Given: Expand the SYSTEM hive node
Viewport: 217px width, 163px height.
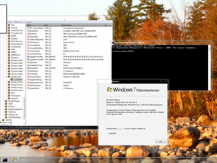Looking at the screenshot, I should point(1,120).
